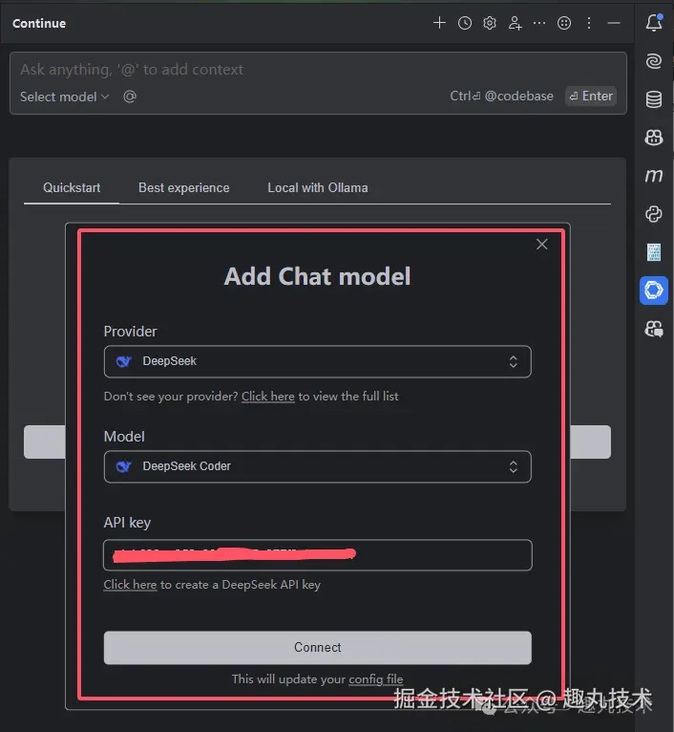Switch to the Quickstart tab
The image size is (674, 732).
(x=72, y=187)
